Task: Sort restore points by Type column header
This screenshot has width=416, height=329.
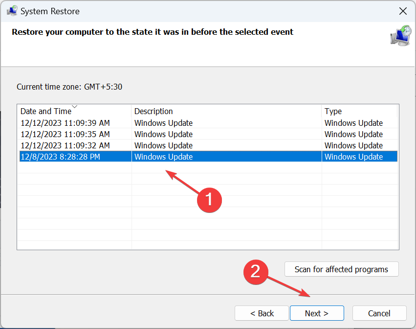Action: (x=359, y=111)
